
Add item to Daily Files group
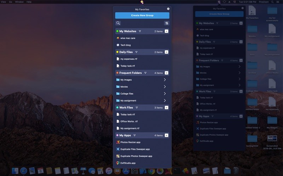point(167,52)
